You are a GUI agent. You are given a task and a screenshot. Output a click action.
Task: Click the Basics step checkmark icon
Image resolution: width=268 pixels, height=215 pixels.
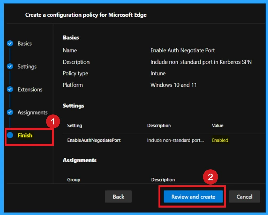[x=10, y=43]
